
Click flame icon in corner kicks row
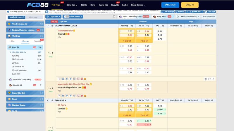pyautogui.click(x=82, y=96)
